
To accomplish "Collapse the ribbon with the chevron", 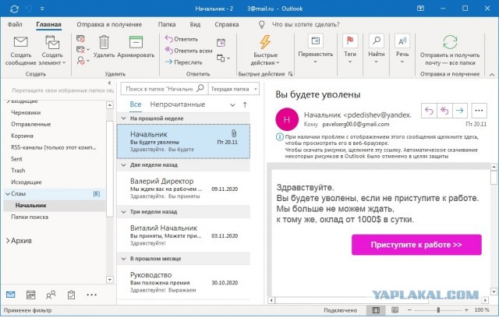I will coord(492,74).
